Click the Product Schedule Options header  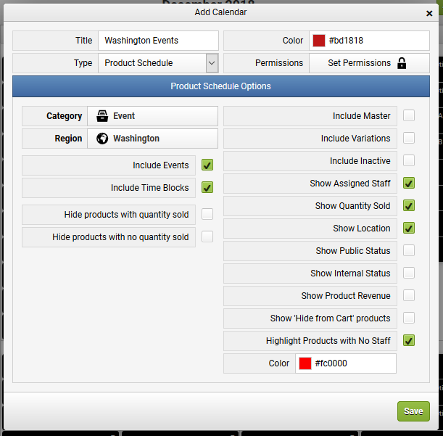pos(221,86)
